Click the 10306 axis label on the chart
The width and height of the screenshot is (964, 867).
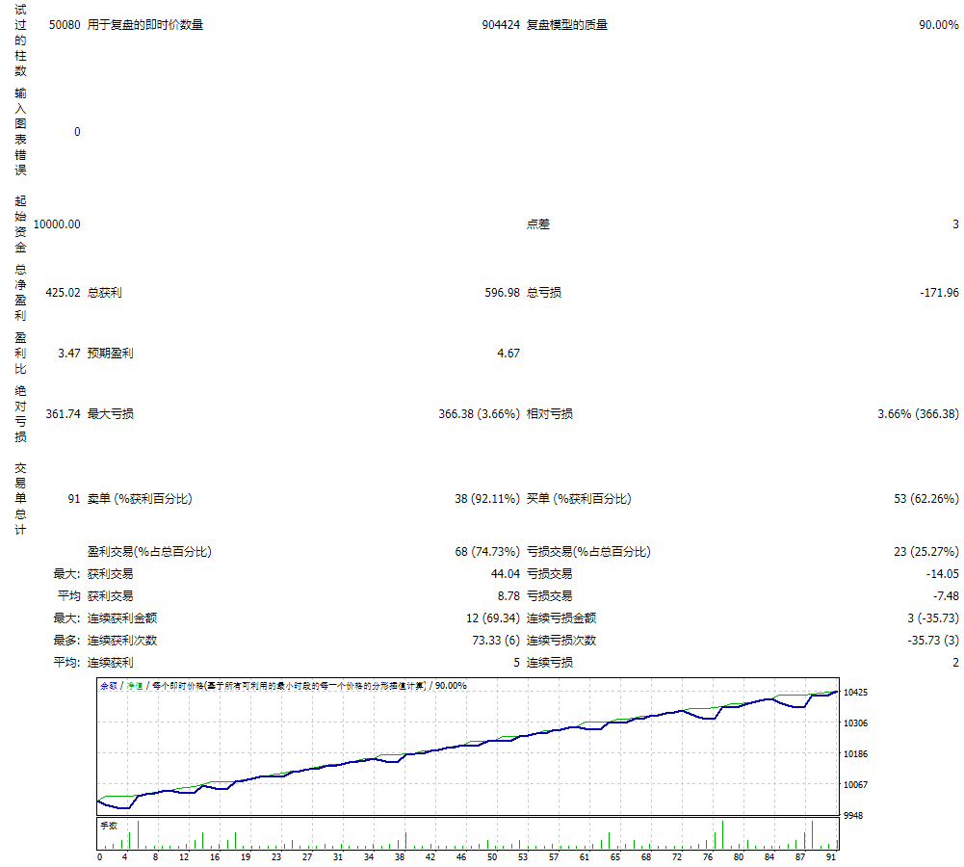[855, 723]
